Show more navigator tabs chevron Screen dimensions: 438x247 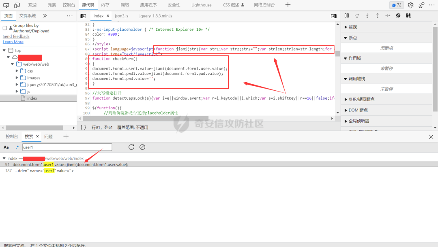coord(45,16)
